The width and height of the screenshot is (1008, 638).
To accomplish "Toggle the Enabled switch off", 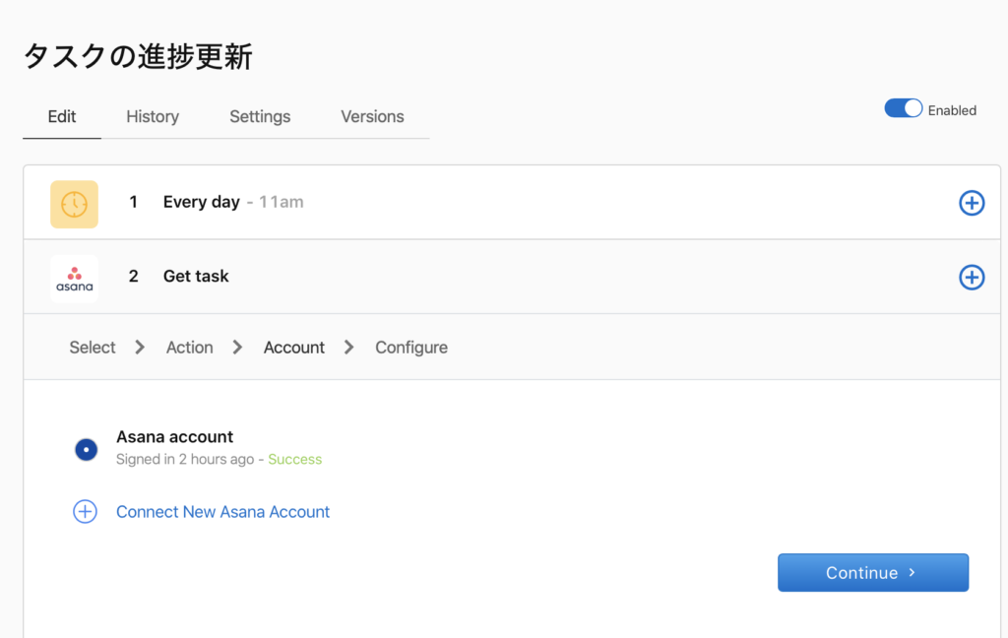I will [x=903, y=108].
